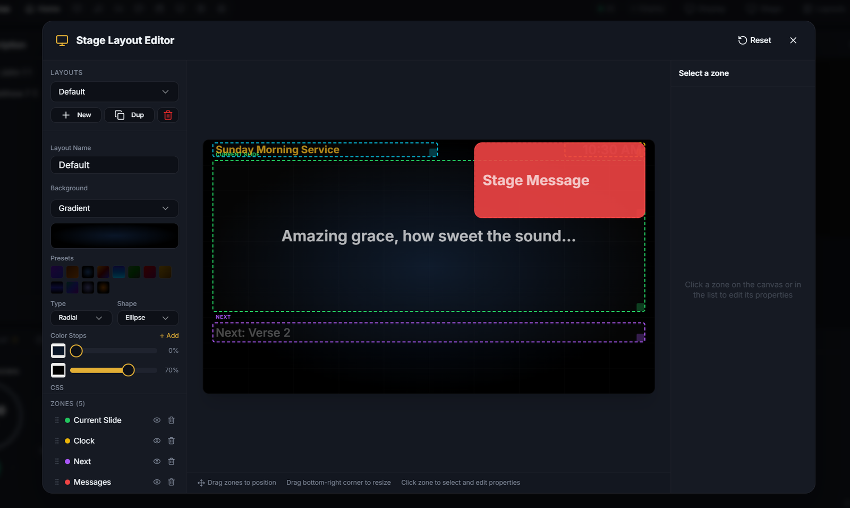
Task: Hide the Messages zone
Action: [x=156, y=482]
